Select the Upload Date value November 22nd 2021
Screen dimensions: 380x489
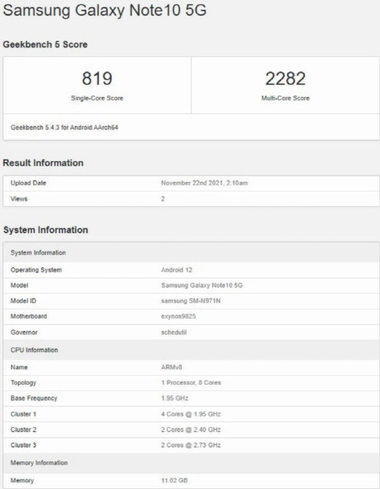[205, 183]
